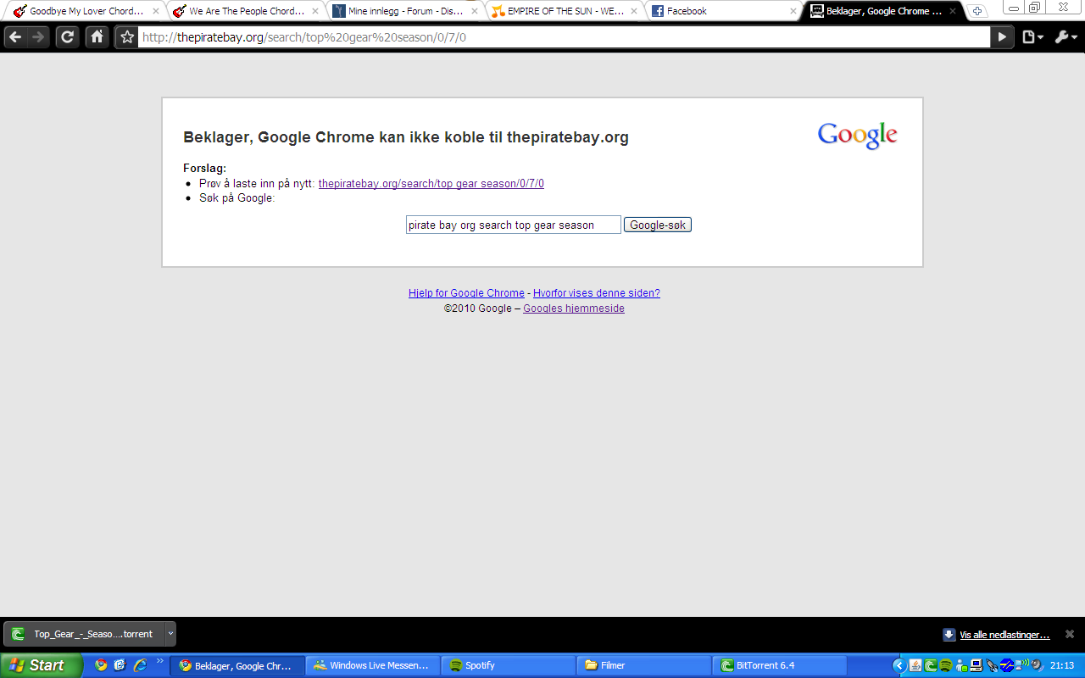This screenshot has height=678, width=1085.
Task: Click the Spotify tray icon
Action: pyautogui.click(x=945, y=665)
